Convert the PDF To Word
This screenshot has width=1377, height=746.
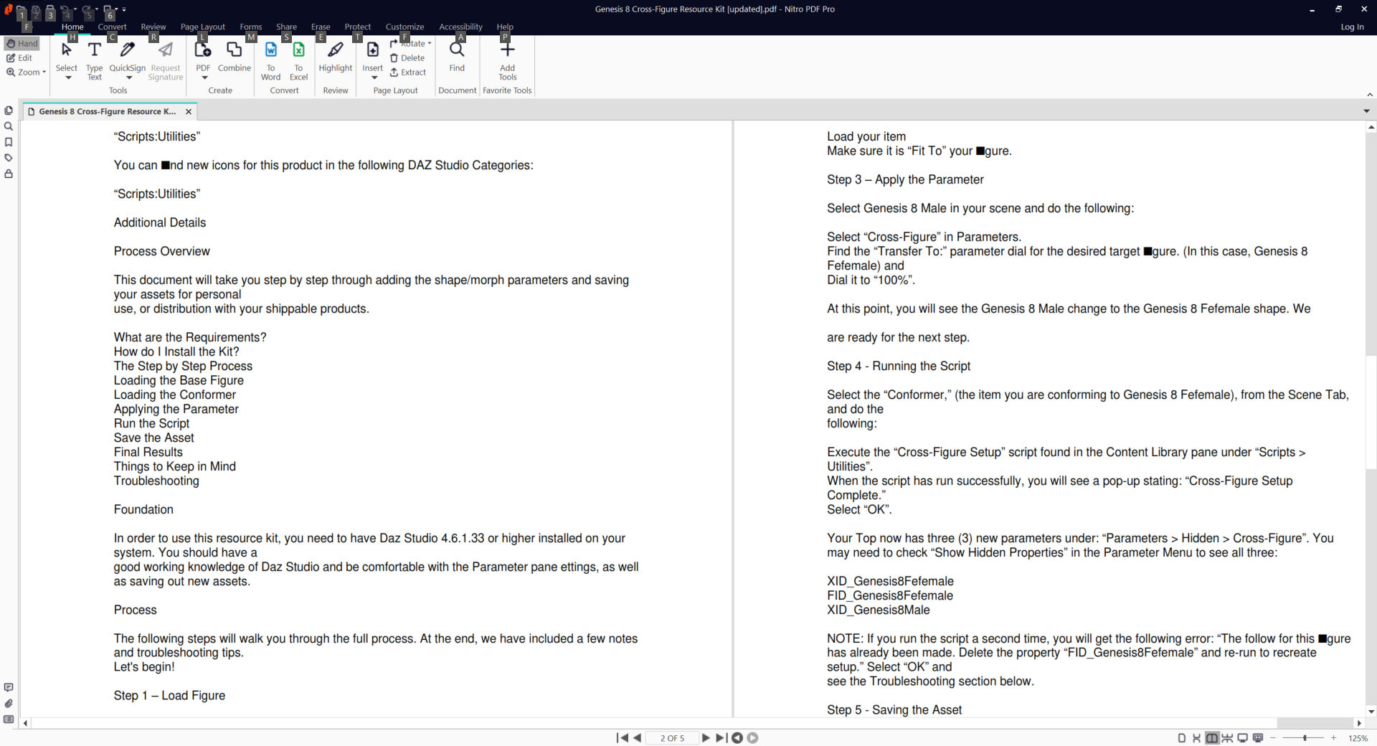tap(270, 60)
